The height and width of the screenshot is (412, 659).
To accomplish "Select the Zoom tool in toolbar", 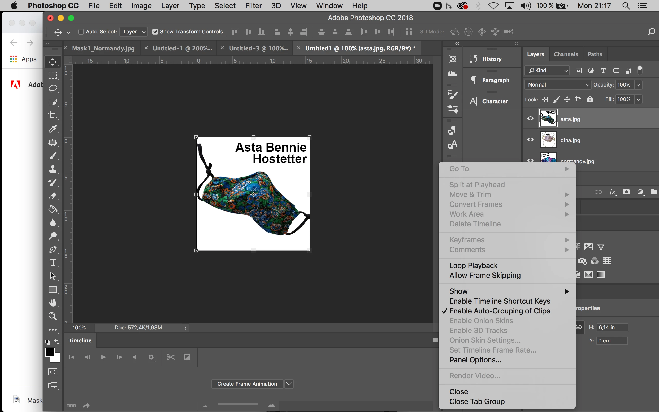I will [x=53, y=316].
